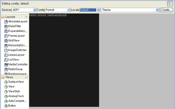
Task: Choose the LinearLayout icon
Action: pyautogui.click(x=6, y=55)
